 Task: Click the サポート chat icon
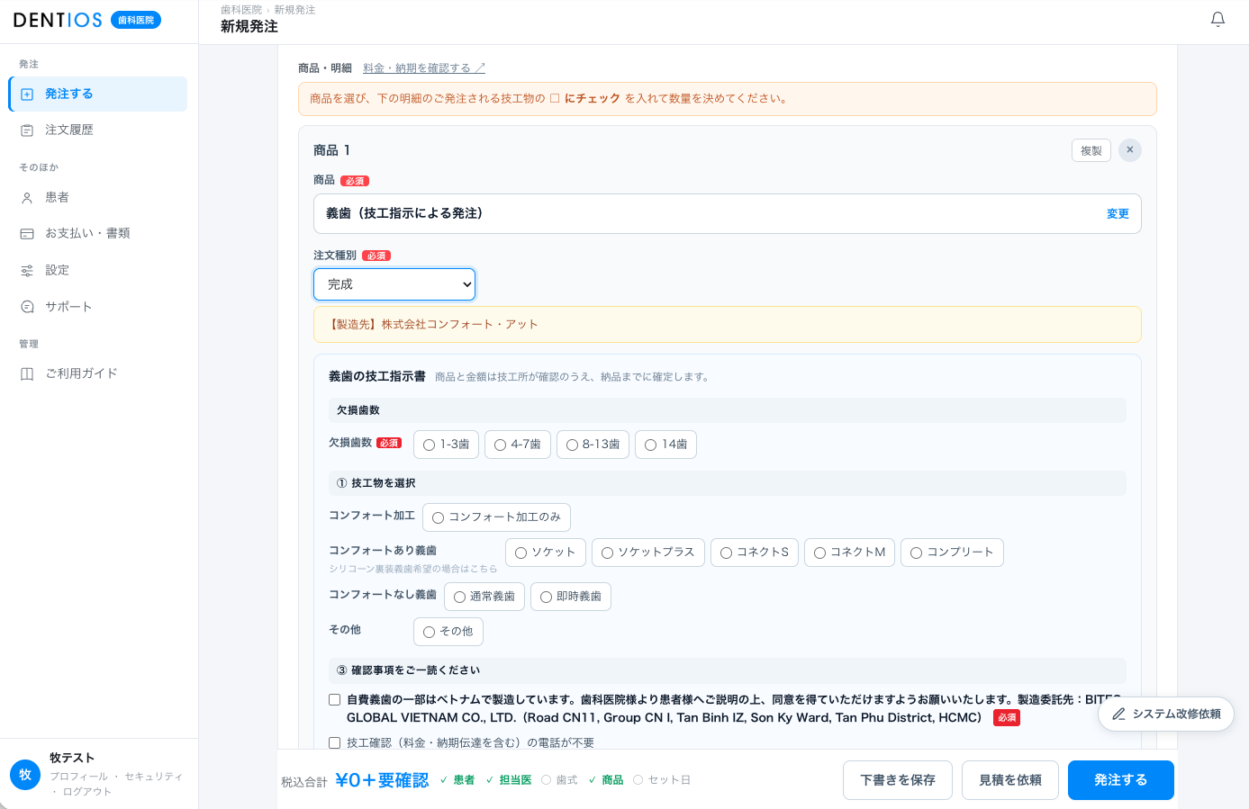27,307
